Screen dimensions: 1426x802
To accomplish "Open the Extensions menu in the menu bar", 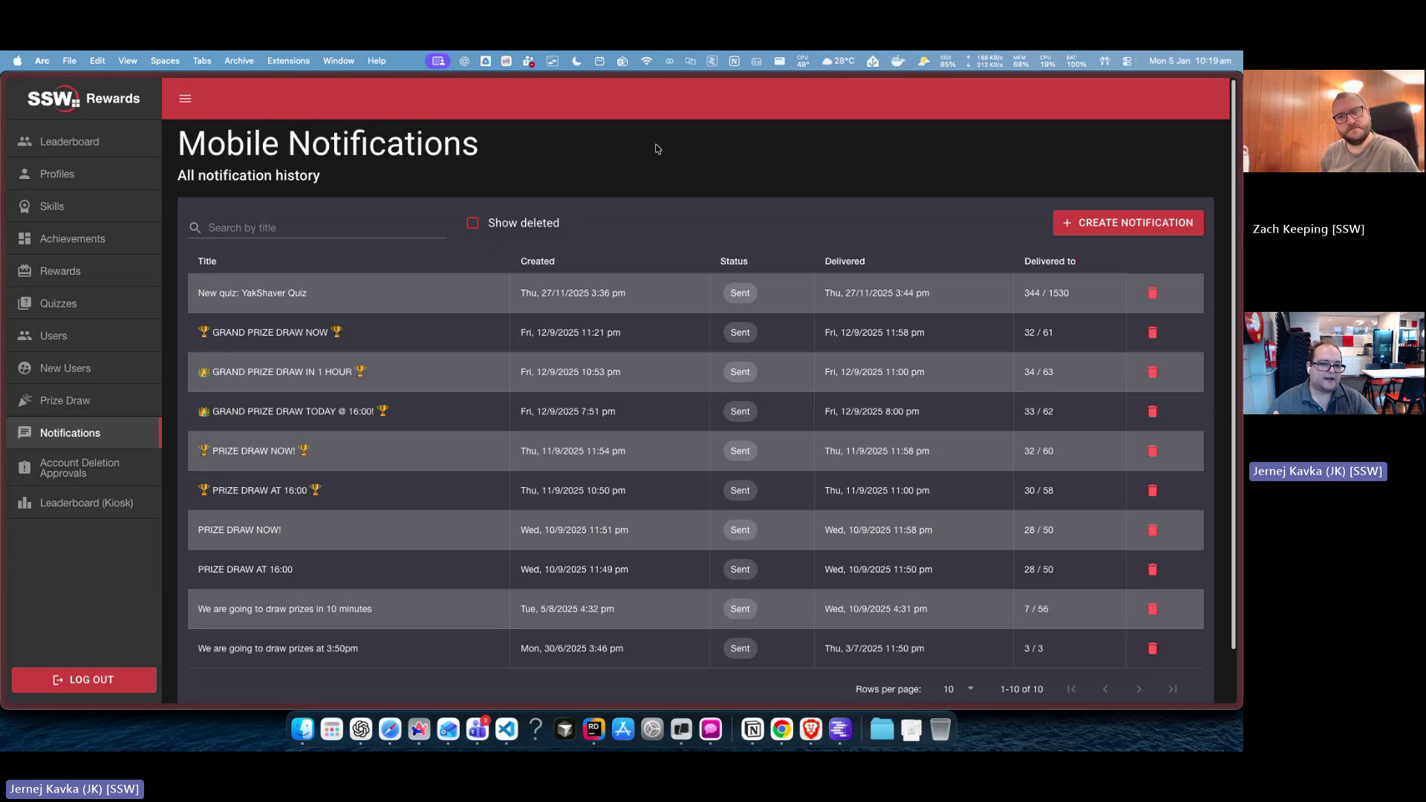I will click(x=288, y=61).
